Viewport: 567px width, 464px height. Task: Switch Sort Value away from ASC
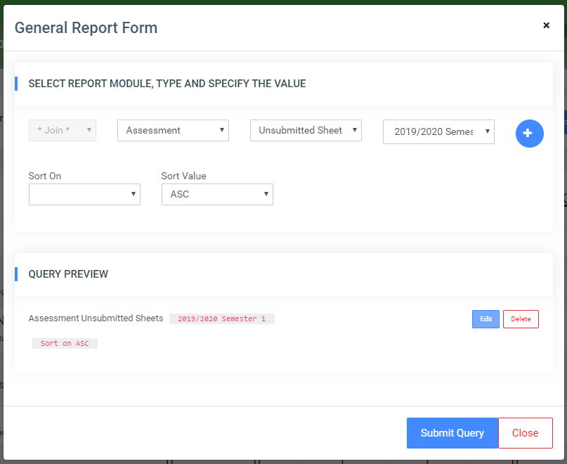click(217, 194)
